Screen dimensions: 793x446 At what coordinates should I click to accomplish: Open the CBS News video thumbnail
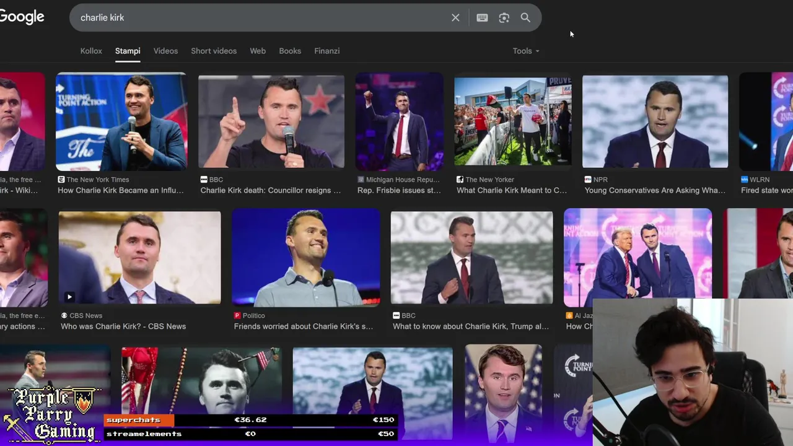click(x=139, y=258)
